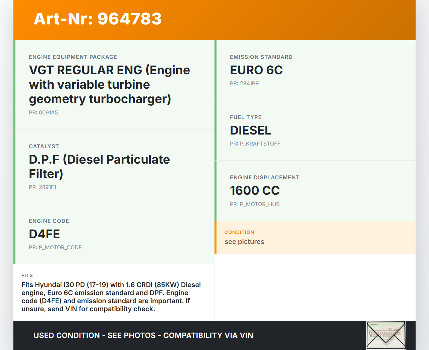Click the 1600 CC displacement value

254,191
